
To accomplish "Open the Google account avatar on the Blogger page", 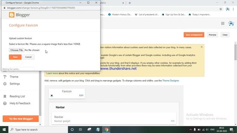I will click(231, 23).
